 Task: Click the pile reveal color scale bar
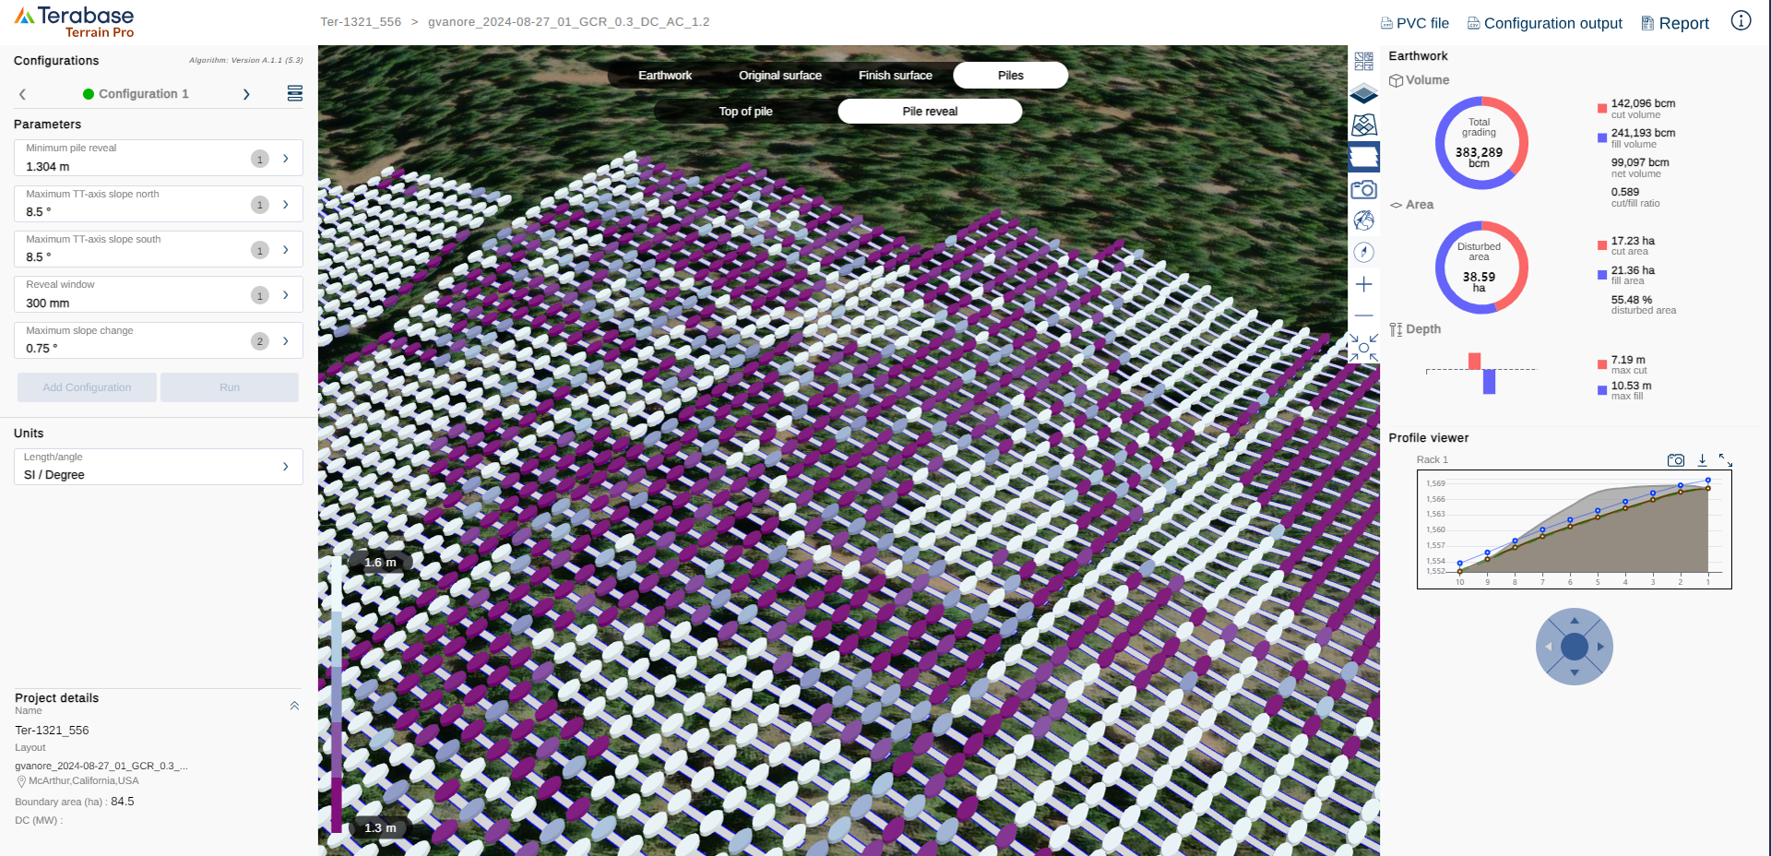click(x=337, y=695)
